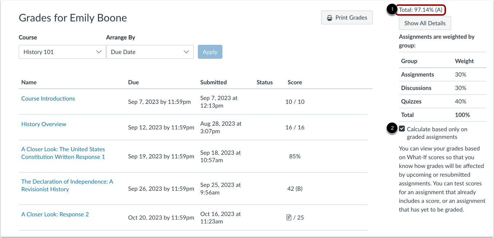Click the Aug 28, 2023 at 3:07pm submission time
This screenshot has height=238, width=494.
click(221, 128)
